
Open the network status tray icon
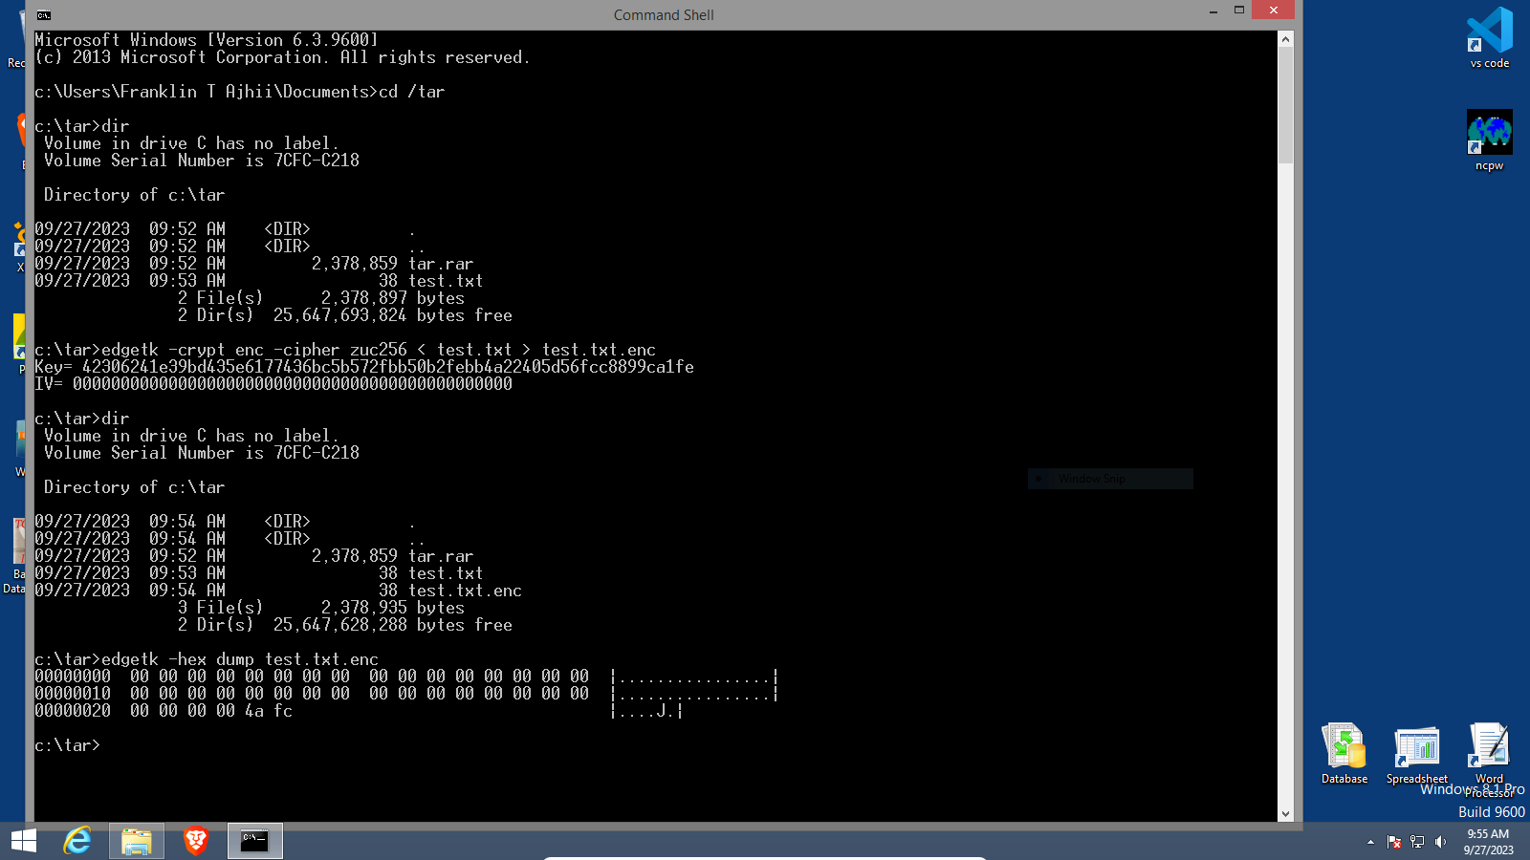(x=1418, y=842)
